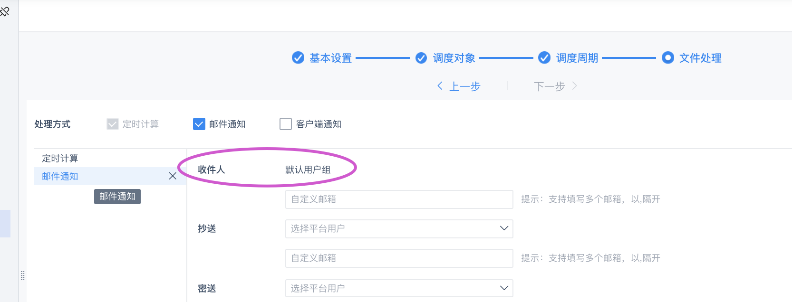
Task: Open the 密送 选择平台用户 dropdown
Action: [399, 288]
